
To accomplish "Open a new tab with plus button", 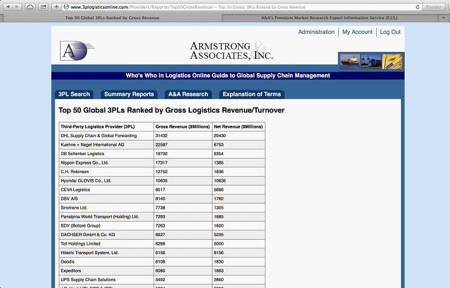I will (444, 18).
